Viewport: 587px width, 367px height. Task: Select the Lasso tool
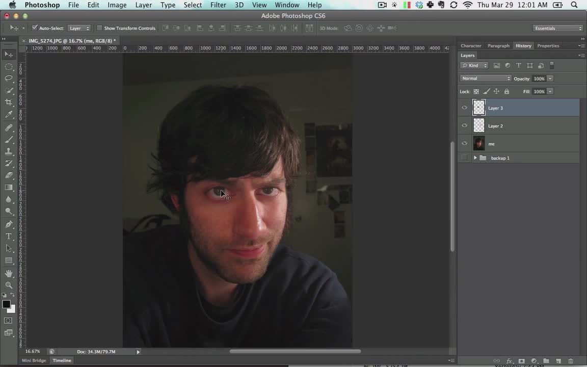9,78
